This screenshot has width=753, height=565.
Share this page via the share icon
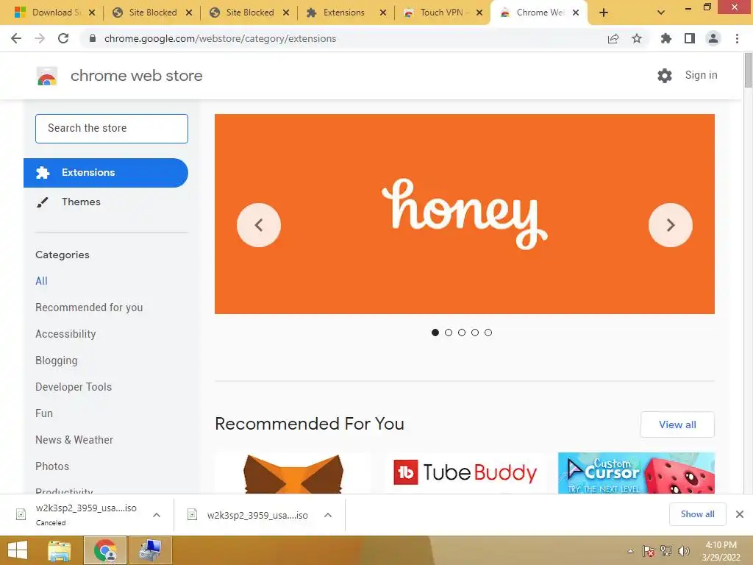point(613,38)
